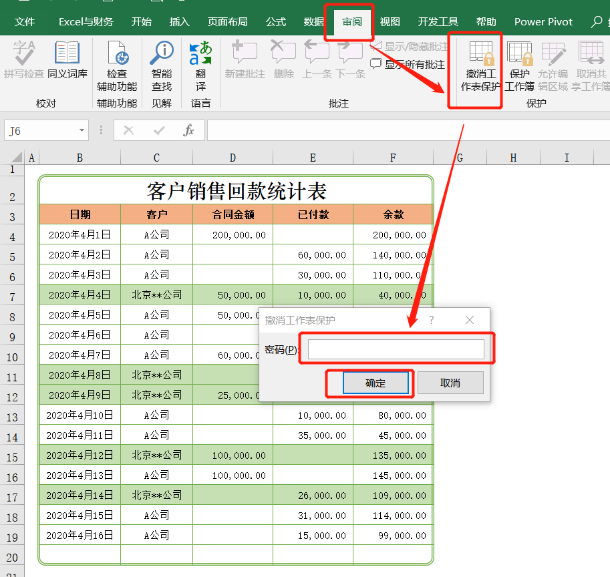Click the 日期 column header cell
This screenshot has width=610, height=577.
tap(80, 214)
